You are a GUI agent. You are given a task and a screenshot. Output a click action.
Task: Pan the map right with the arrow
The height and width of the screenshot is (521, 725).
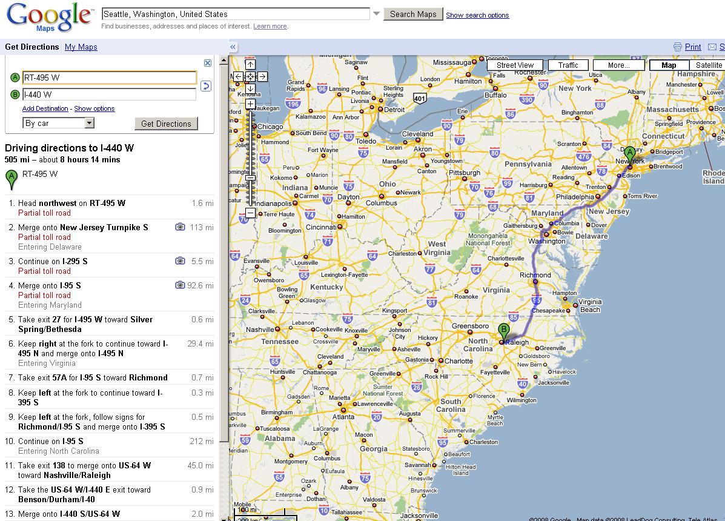[x=262, y=76]
